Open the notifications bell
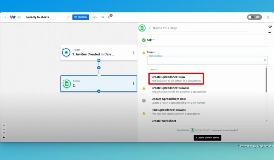274x160 pixels. [109, 17]
